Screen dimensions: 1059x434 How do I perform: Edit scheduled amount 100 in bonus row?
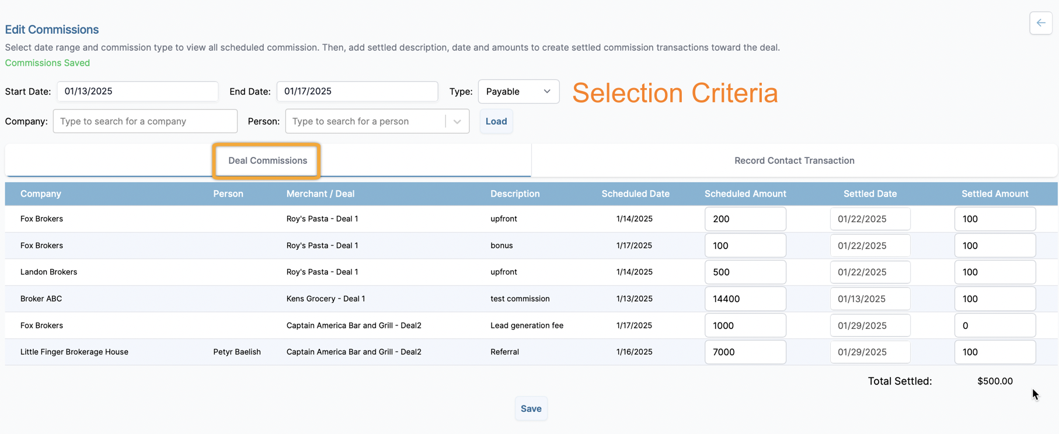pyautogui.click(x=746, y=246)
